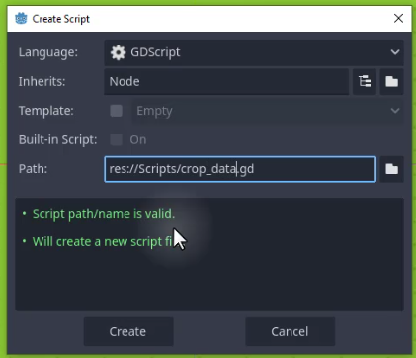Open the Language GDScript dropdown
This screenshot has height=358, width=416.
click(x=254, y=52)
